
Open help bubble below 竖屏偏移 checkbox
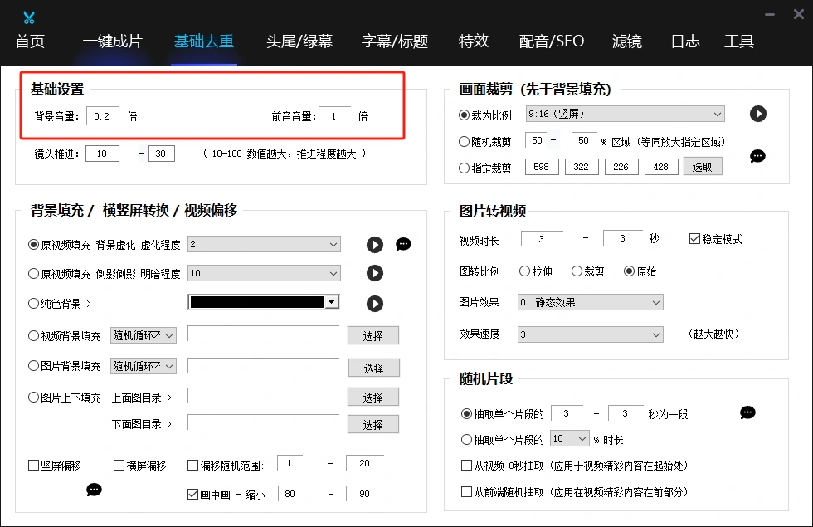click(x=94, y=489)
